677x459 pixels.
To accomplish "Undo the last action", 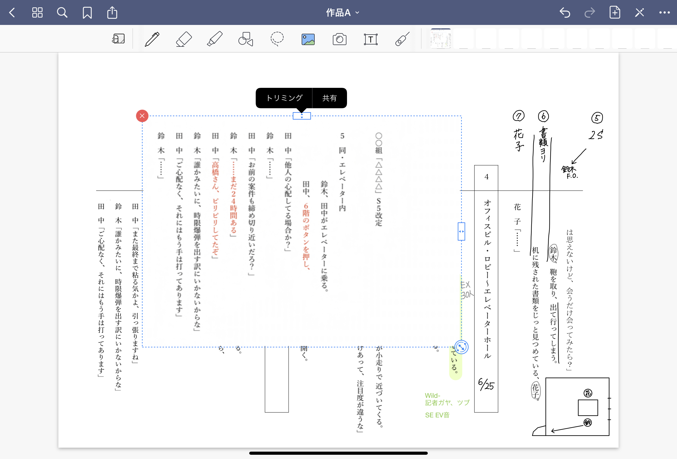I will (x=565, y=12).
